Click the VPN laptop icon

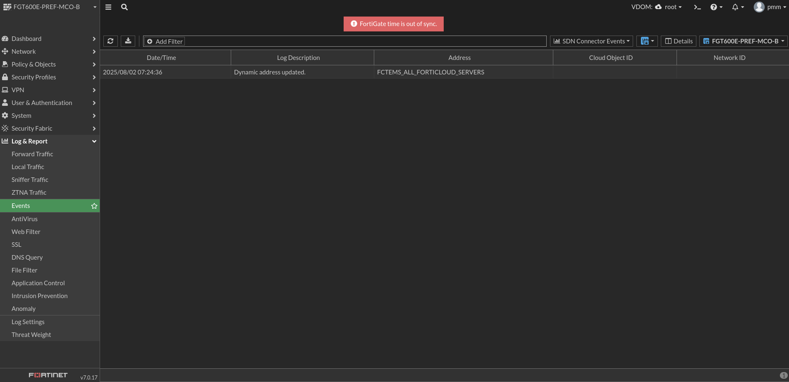[x=5, y=90]
